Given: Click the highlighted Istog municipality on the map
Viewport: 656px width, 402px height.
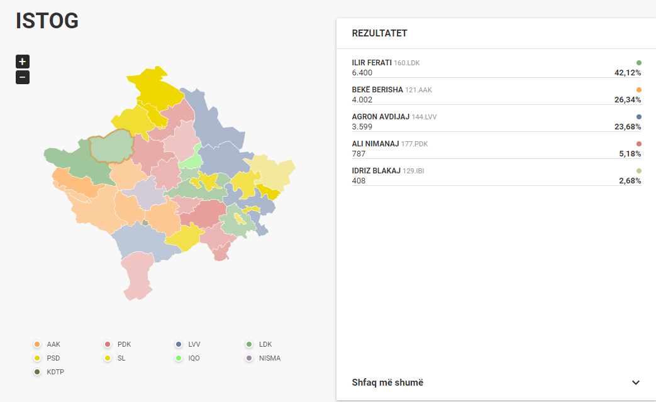Looking at the screenshot, I should pos(111,146).
